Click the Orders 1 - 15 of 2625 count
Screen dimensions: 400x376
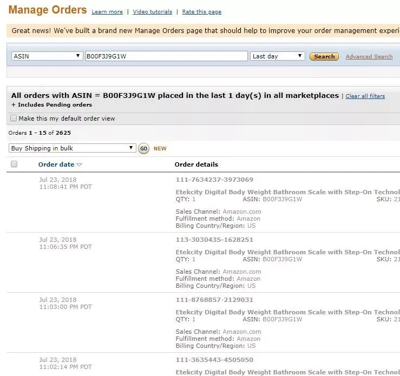point(40,133)
